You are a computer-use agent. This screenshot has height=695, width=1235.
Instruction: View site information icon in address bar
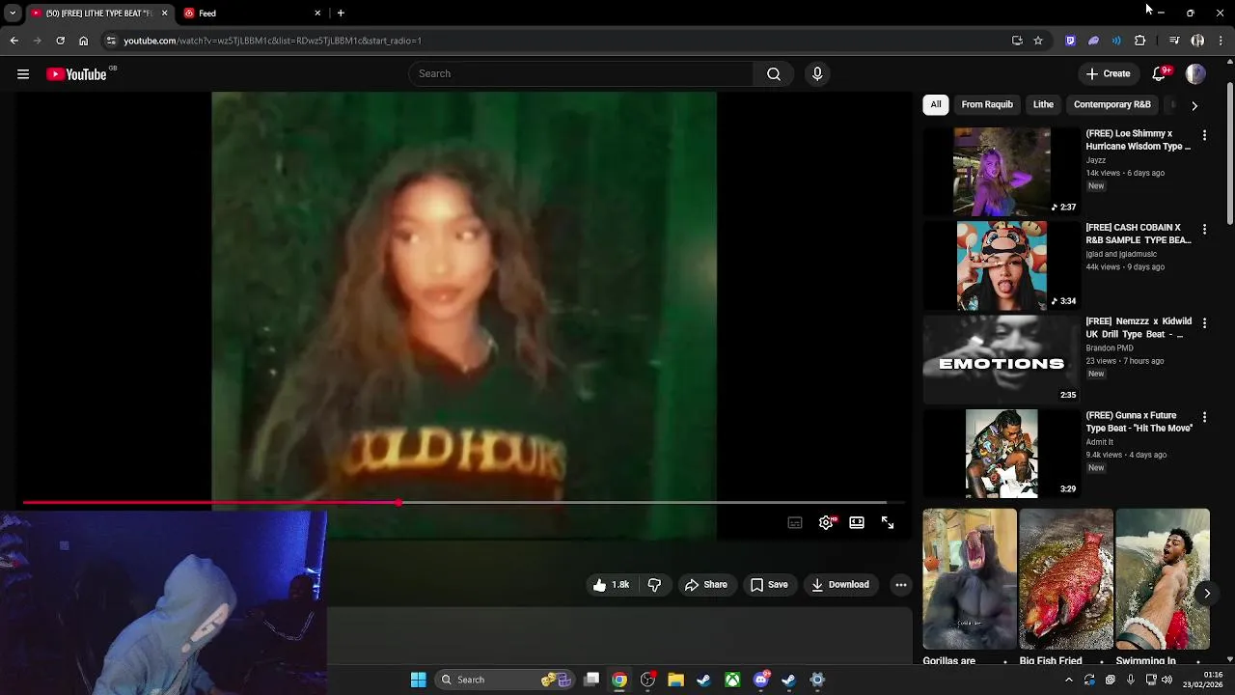pyautogui.click(x=112, y=41)
